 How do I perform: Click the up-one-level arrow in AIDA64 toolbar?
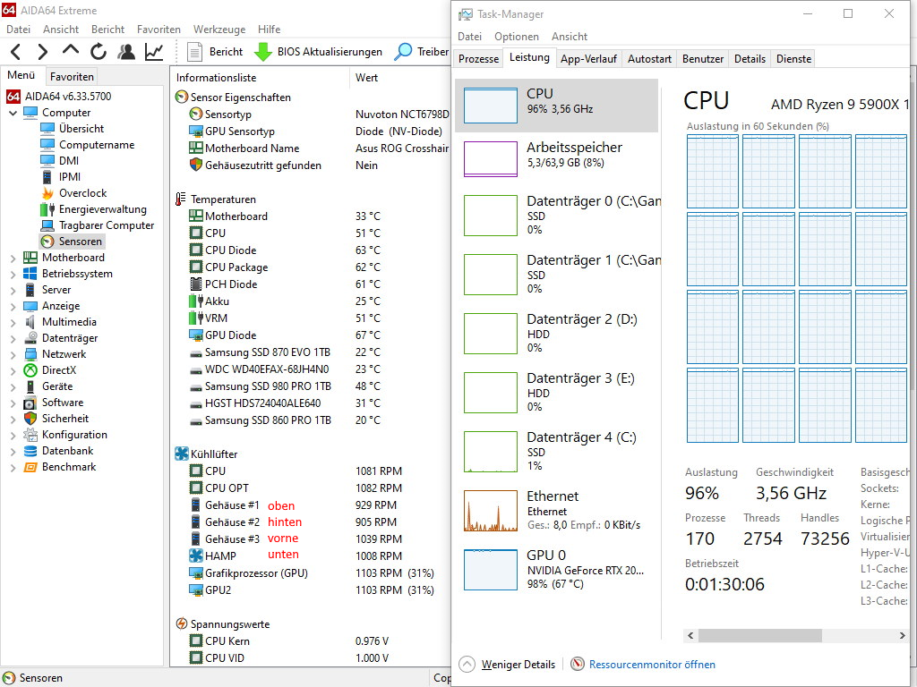pos(70,50)
